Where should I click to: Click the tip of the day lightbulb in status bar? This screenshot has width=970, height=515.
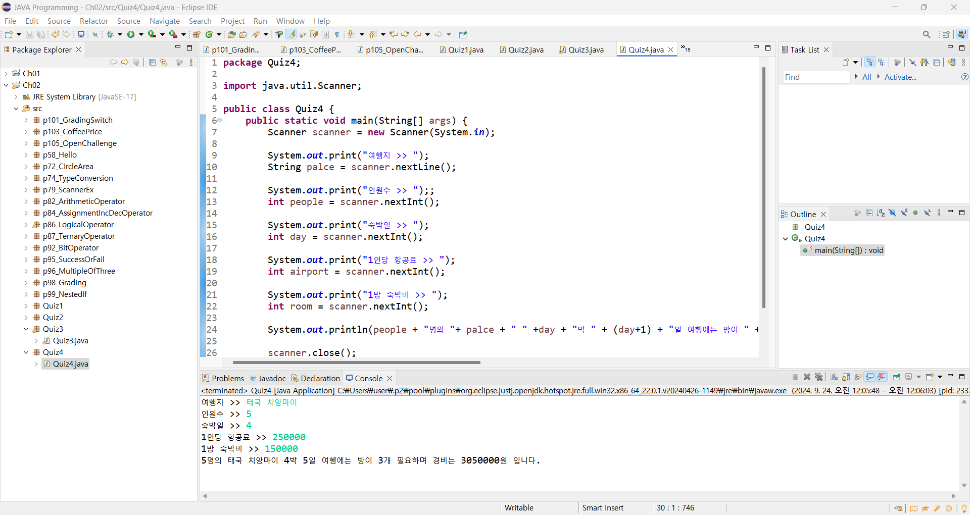coord(964,508)
